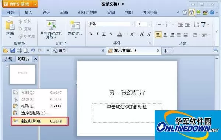Click the line spacing icon

click(195, 35)
